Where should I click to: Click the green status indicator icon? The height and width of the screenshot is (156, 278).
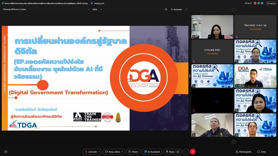pyautogui.click(x=259, y=3)
